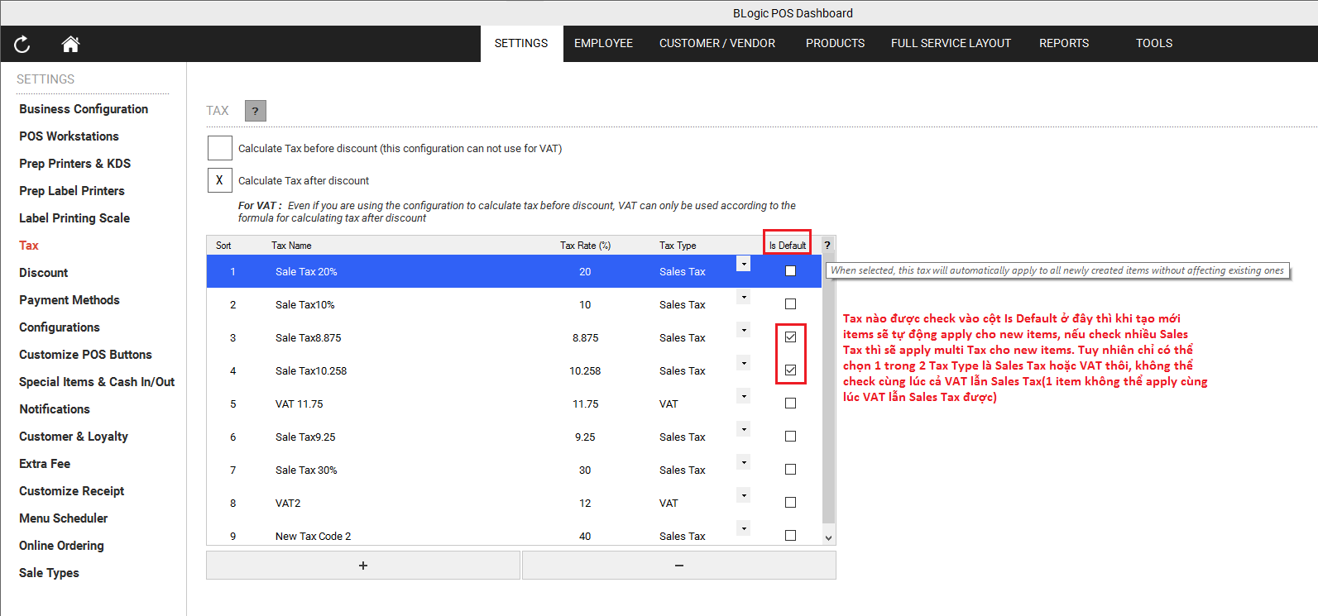This screenshot has width=1318, height=616.
Task: Click the refresh icon in top bar
Action: pos(22,45)
